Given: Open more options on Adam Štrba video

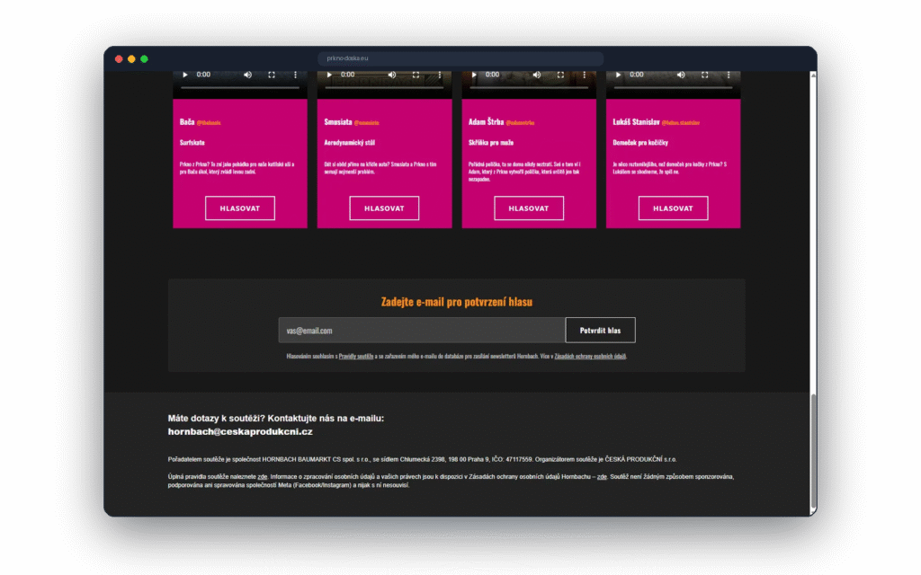Looking at the screenshot, I should point(585,75).
